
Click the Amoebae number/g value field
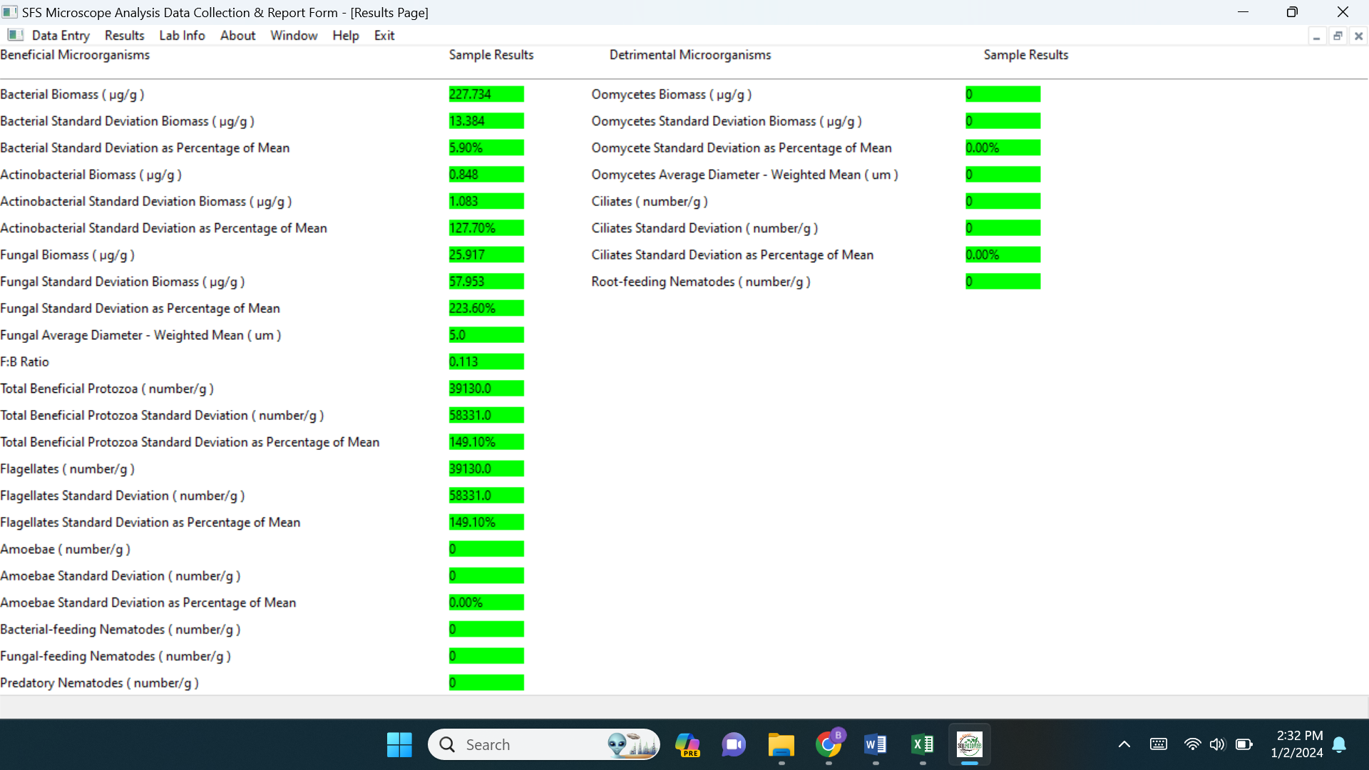(486, 549)
